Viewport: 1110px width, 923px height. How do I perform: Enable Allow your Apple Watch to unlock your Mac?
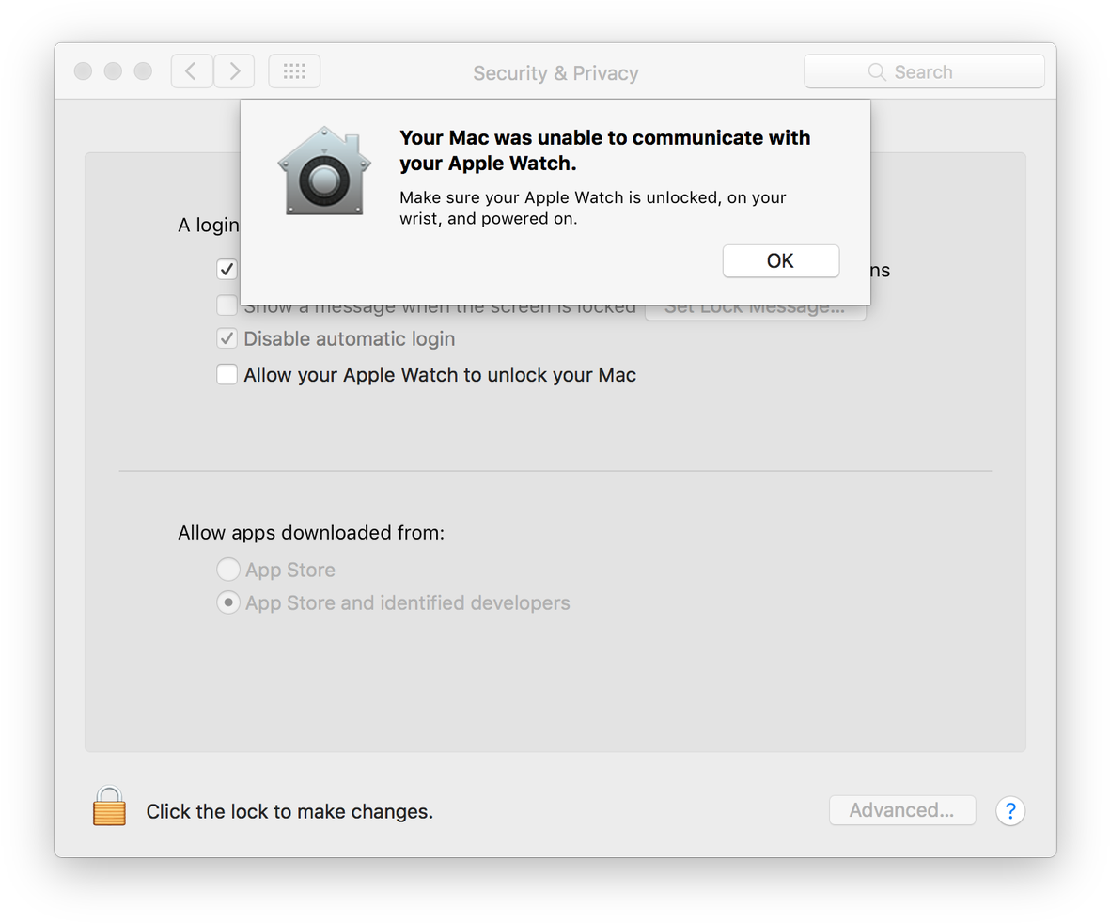pos(227,374)
